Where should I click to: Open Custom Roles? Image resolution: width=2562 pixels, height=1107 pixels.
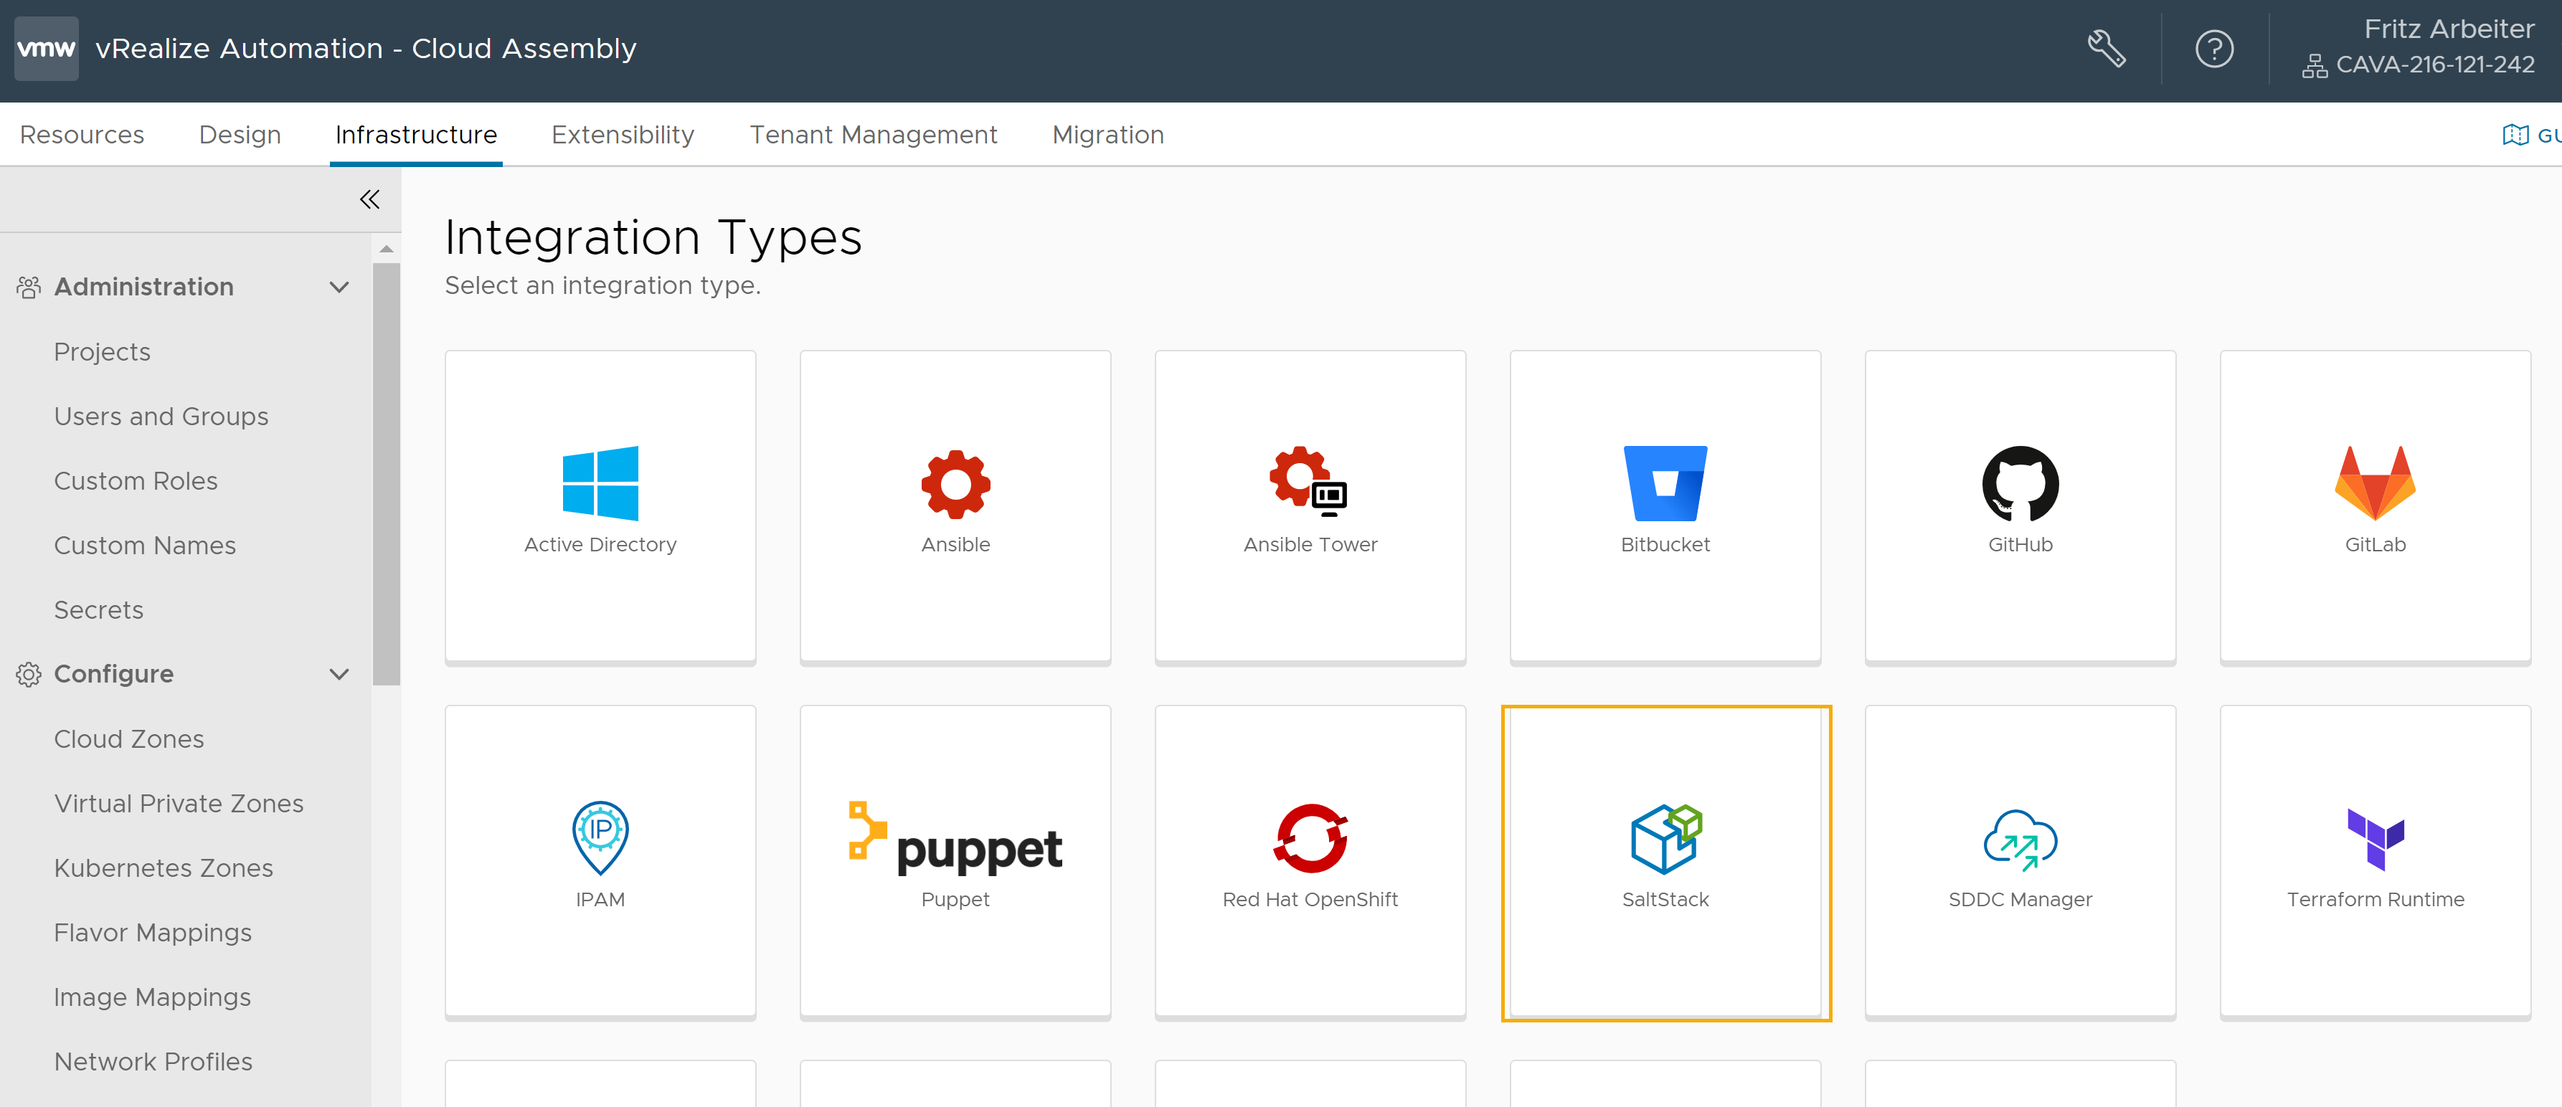pyautogui.click(x=136, y=481)
